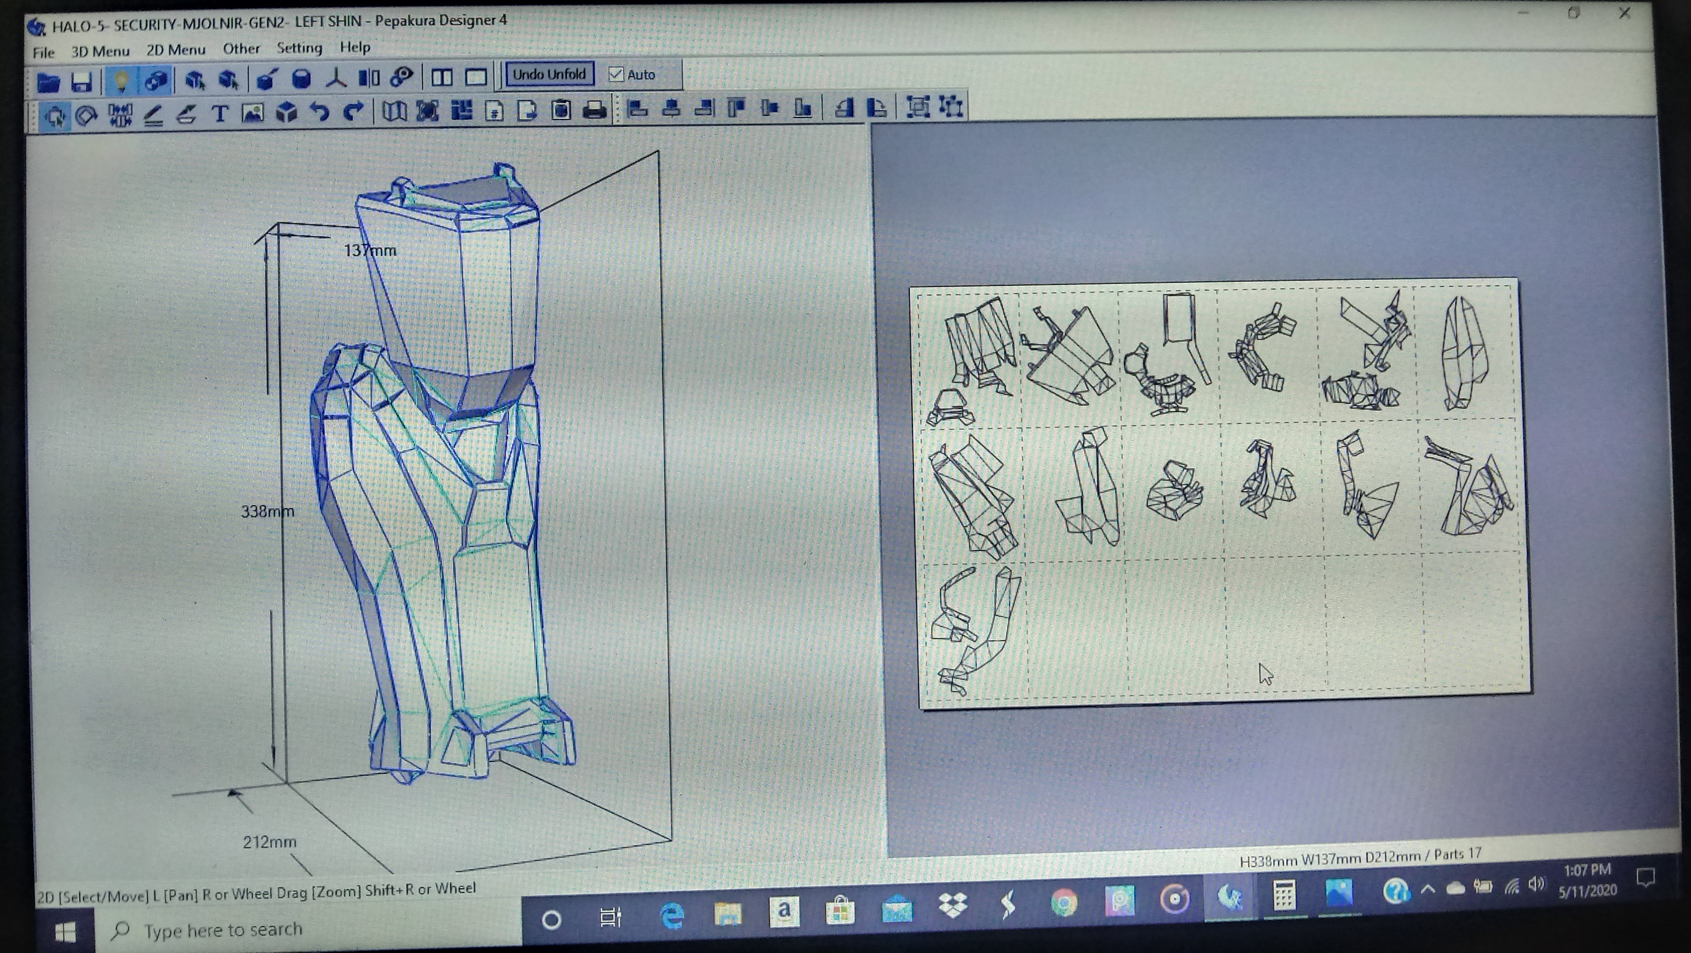This screenshot has height=953, width=1691.
Task: Click the Ungroup parts icon
Action: 951,106
